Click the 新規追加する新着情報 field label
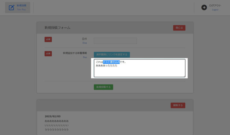Viewport: 230px width, 135px height. 75,53
